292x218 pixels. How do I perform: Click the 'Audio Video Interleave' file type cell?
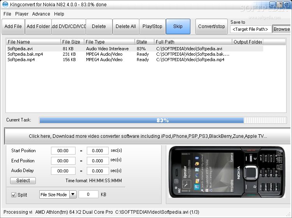pos(107,49)
